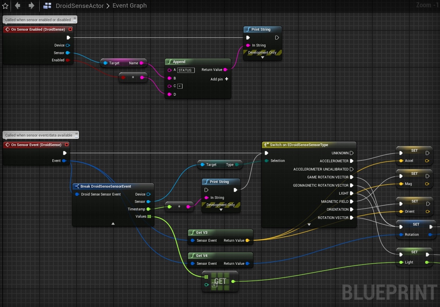Expand the lower Print String node
Image resolution: width=440 pixels, height=307 pixels.
coord(221,210)
